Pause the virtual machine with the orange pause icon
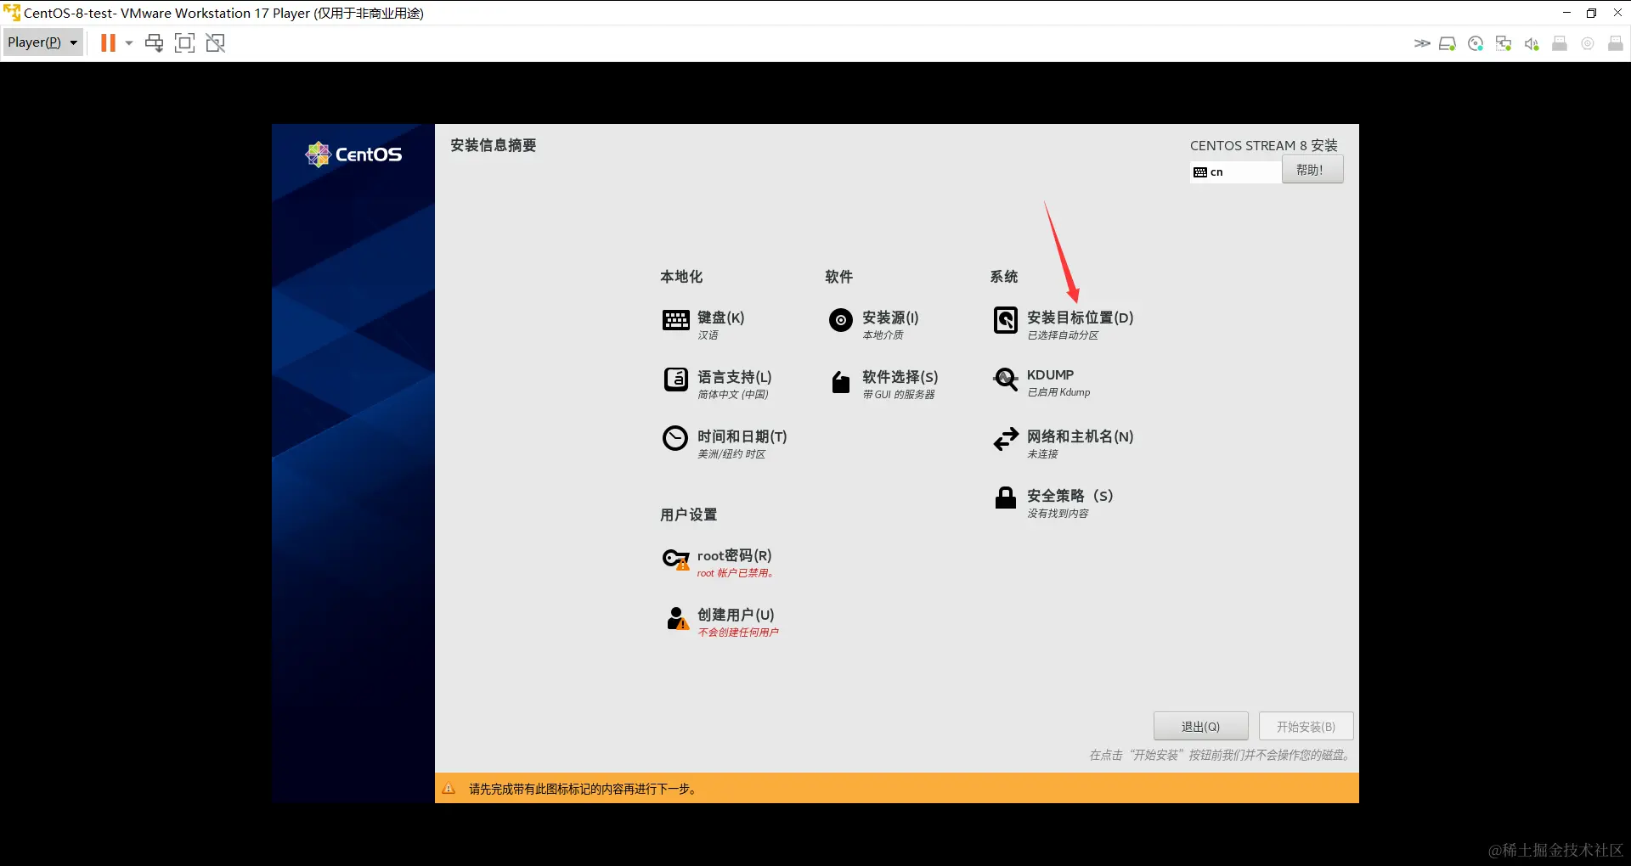This screenshot has width=1631, height=866. (x=108, y=42)
